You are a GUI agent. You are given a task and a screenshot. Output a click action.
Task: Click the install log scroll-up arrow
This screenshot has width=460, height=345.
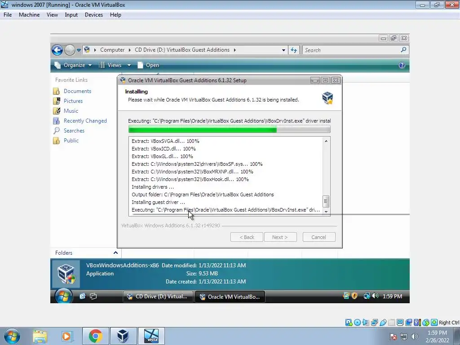coord(326,141)
